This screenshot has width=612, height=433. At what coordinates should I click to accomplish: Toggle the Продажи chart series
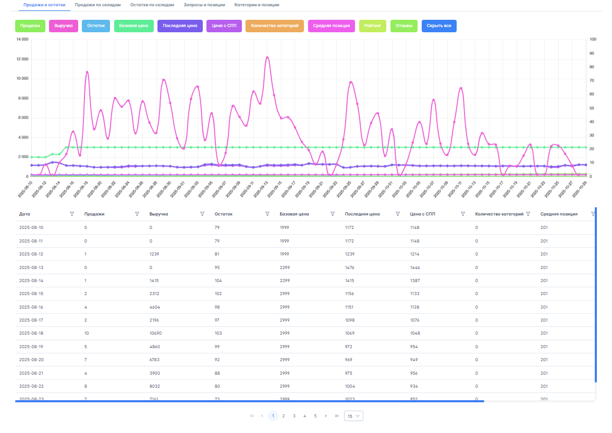30,26
